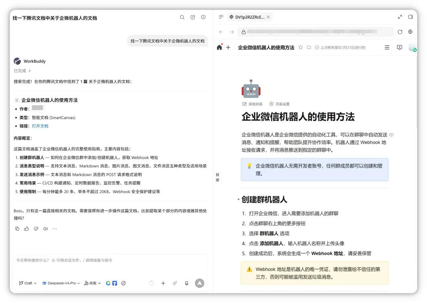Viewport: 427px width, 303px height.
Task: Click the WorkBuddy name label
Action: click(34, 61)
